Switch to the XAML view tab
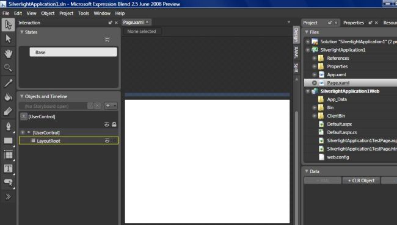The height and width of the screenshot is (225, 397). pos(296,52)
